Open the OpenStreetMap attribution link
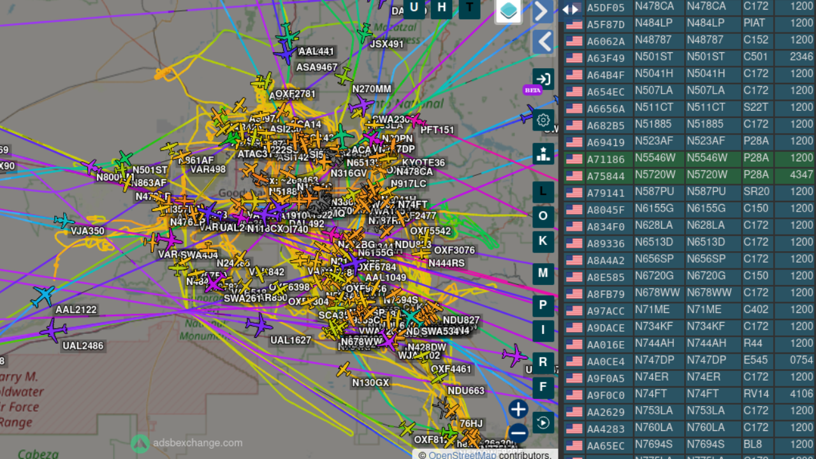This screenshot has width=816, height=459. [462, 455]
